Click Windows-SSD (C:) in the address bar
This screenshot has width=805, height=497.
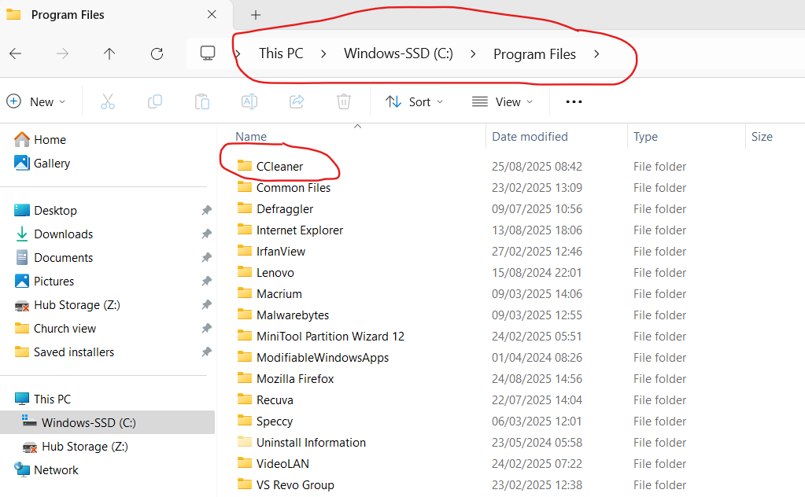coord(398,53)
